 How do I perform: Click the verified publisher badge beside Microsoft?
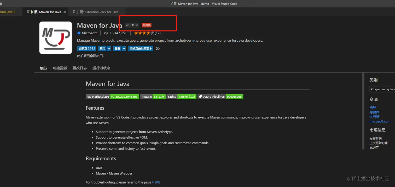click(x=79, y=33)
